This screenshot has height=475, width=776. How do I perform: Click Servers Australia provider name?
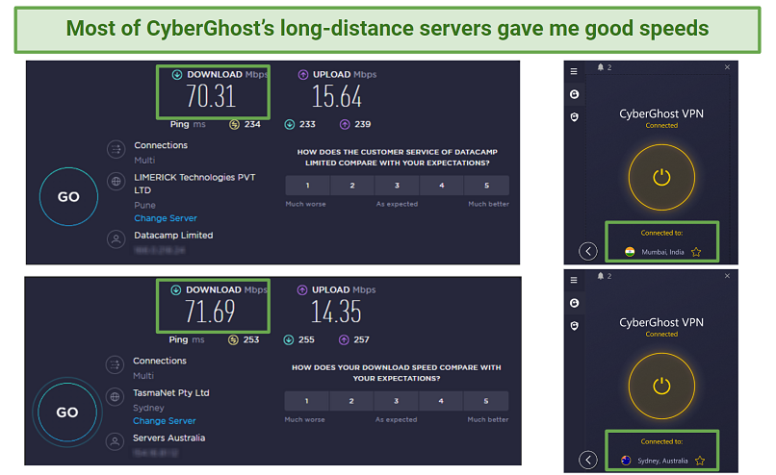[168, 437]
